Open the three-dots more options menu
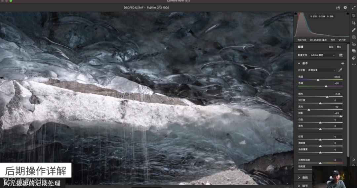Image resolution: width=357 pixels, height=188 pixels. click(x=354, y=64)
